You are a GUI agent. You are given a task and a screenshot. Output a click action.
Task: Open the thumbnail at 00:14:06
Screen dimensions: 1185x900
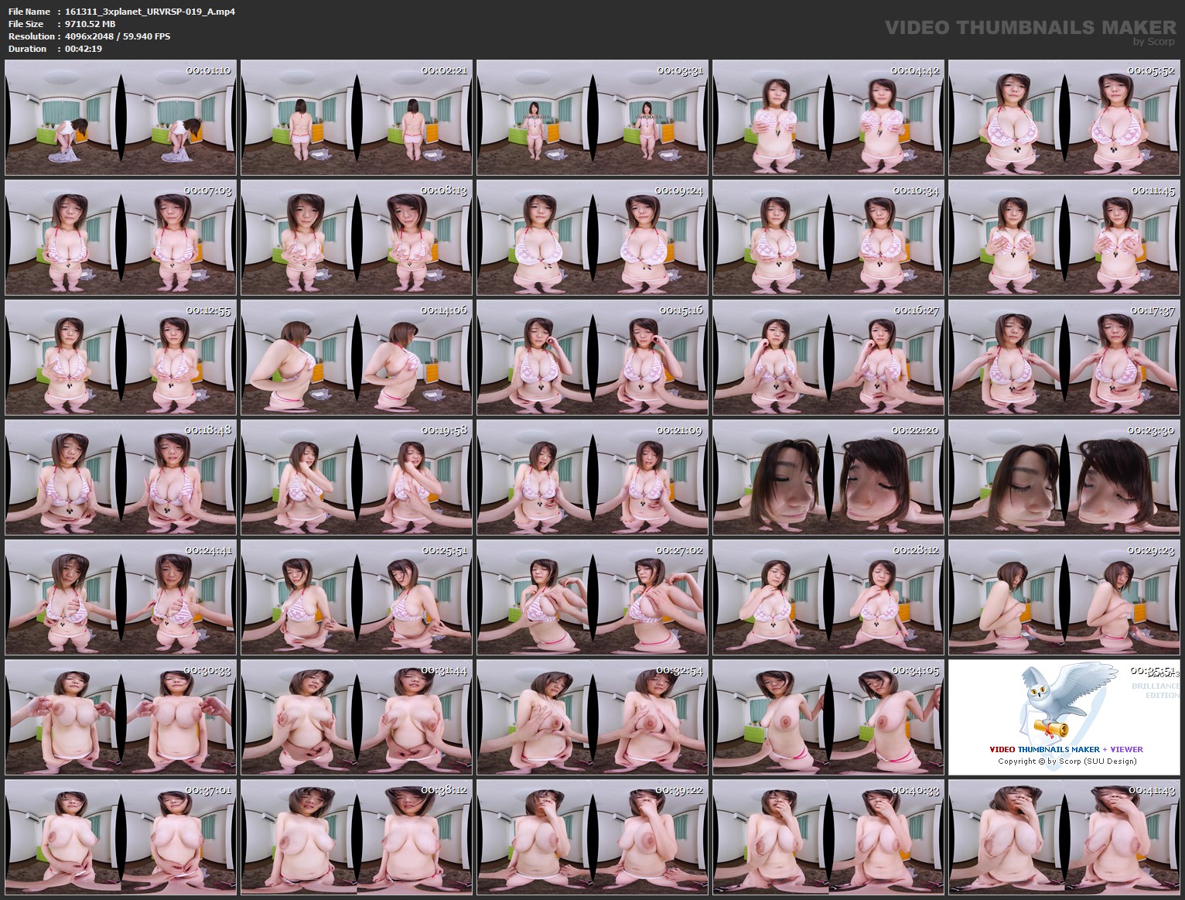[356, 357]
